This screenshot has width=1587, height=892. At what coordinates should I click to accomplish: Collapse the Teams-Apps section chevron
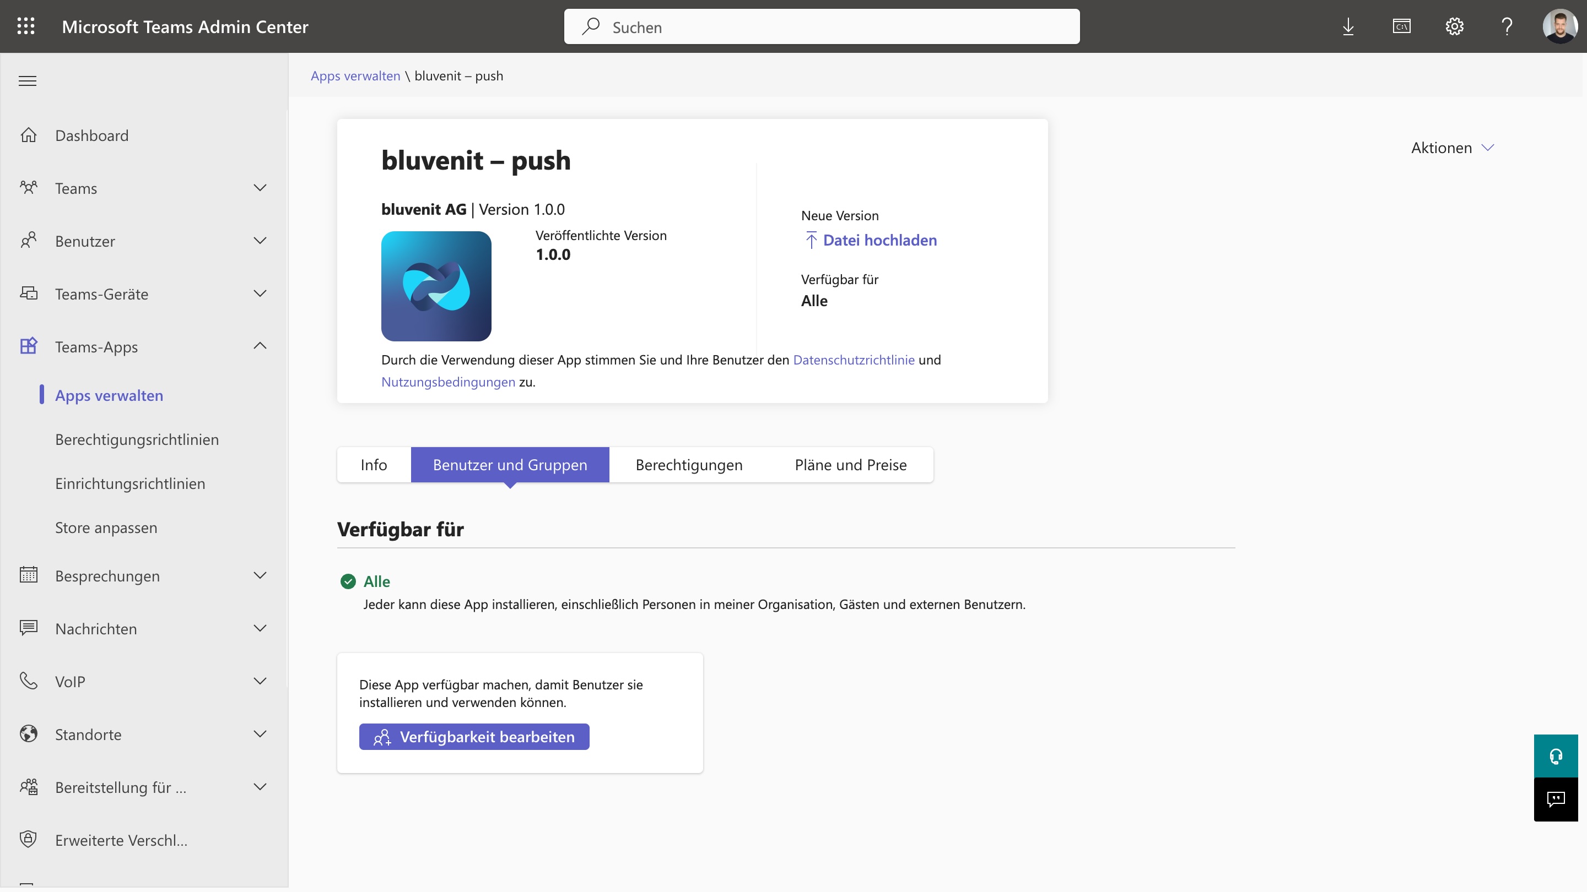260,346
